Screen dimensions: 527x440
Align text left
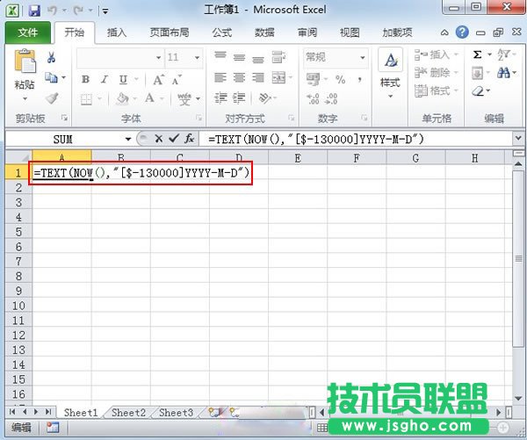pyautogui.click(x=220, y=78)
